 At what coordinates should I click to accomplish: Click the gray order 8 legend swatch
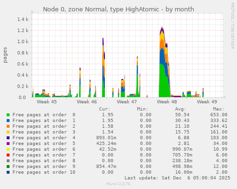point(8,161)
